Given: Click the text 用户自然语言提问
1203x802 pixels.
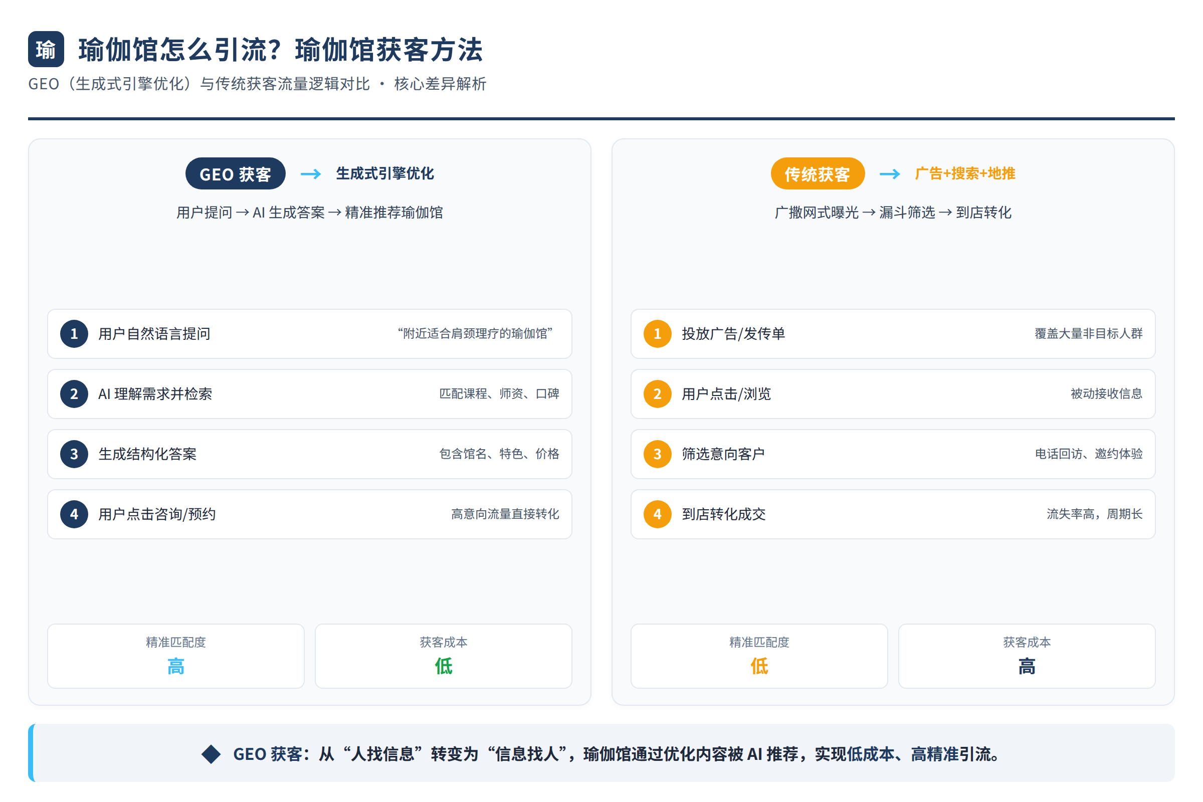Looking at the screenshot, I should point(154,334).
